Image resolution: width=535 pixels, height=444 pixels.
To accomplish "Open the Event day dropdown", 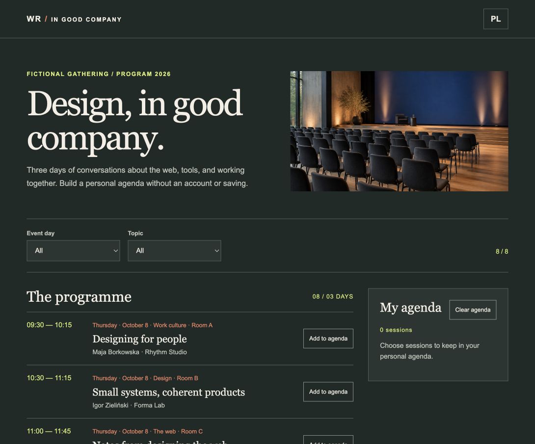I will pyautogui.click(x=73, y=251).
